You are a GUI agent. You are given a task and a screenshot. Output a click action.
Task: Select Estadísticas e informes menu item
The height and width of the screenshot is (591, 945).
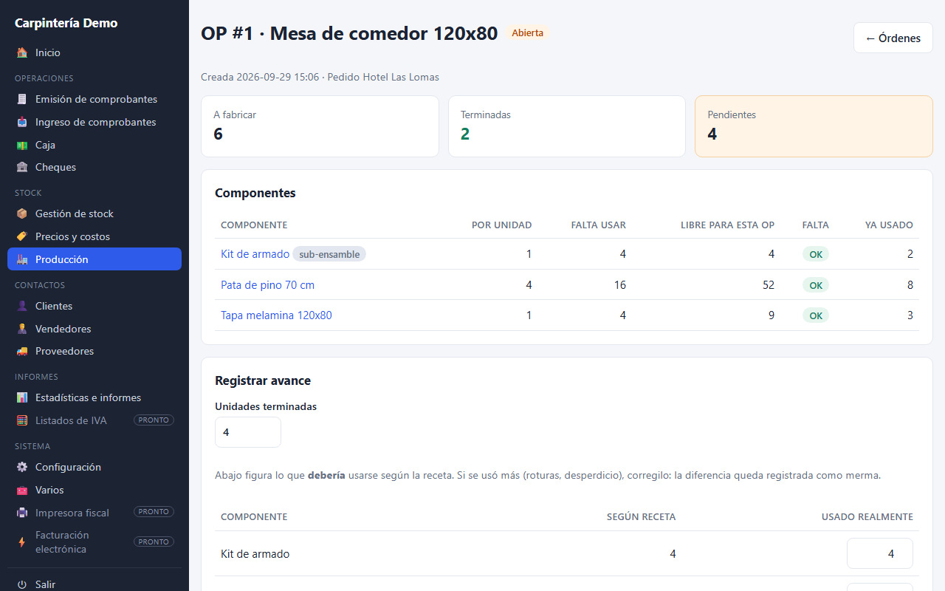(94, 397)
